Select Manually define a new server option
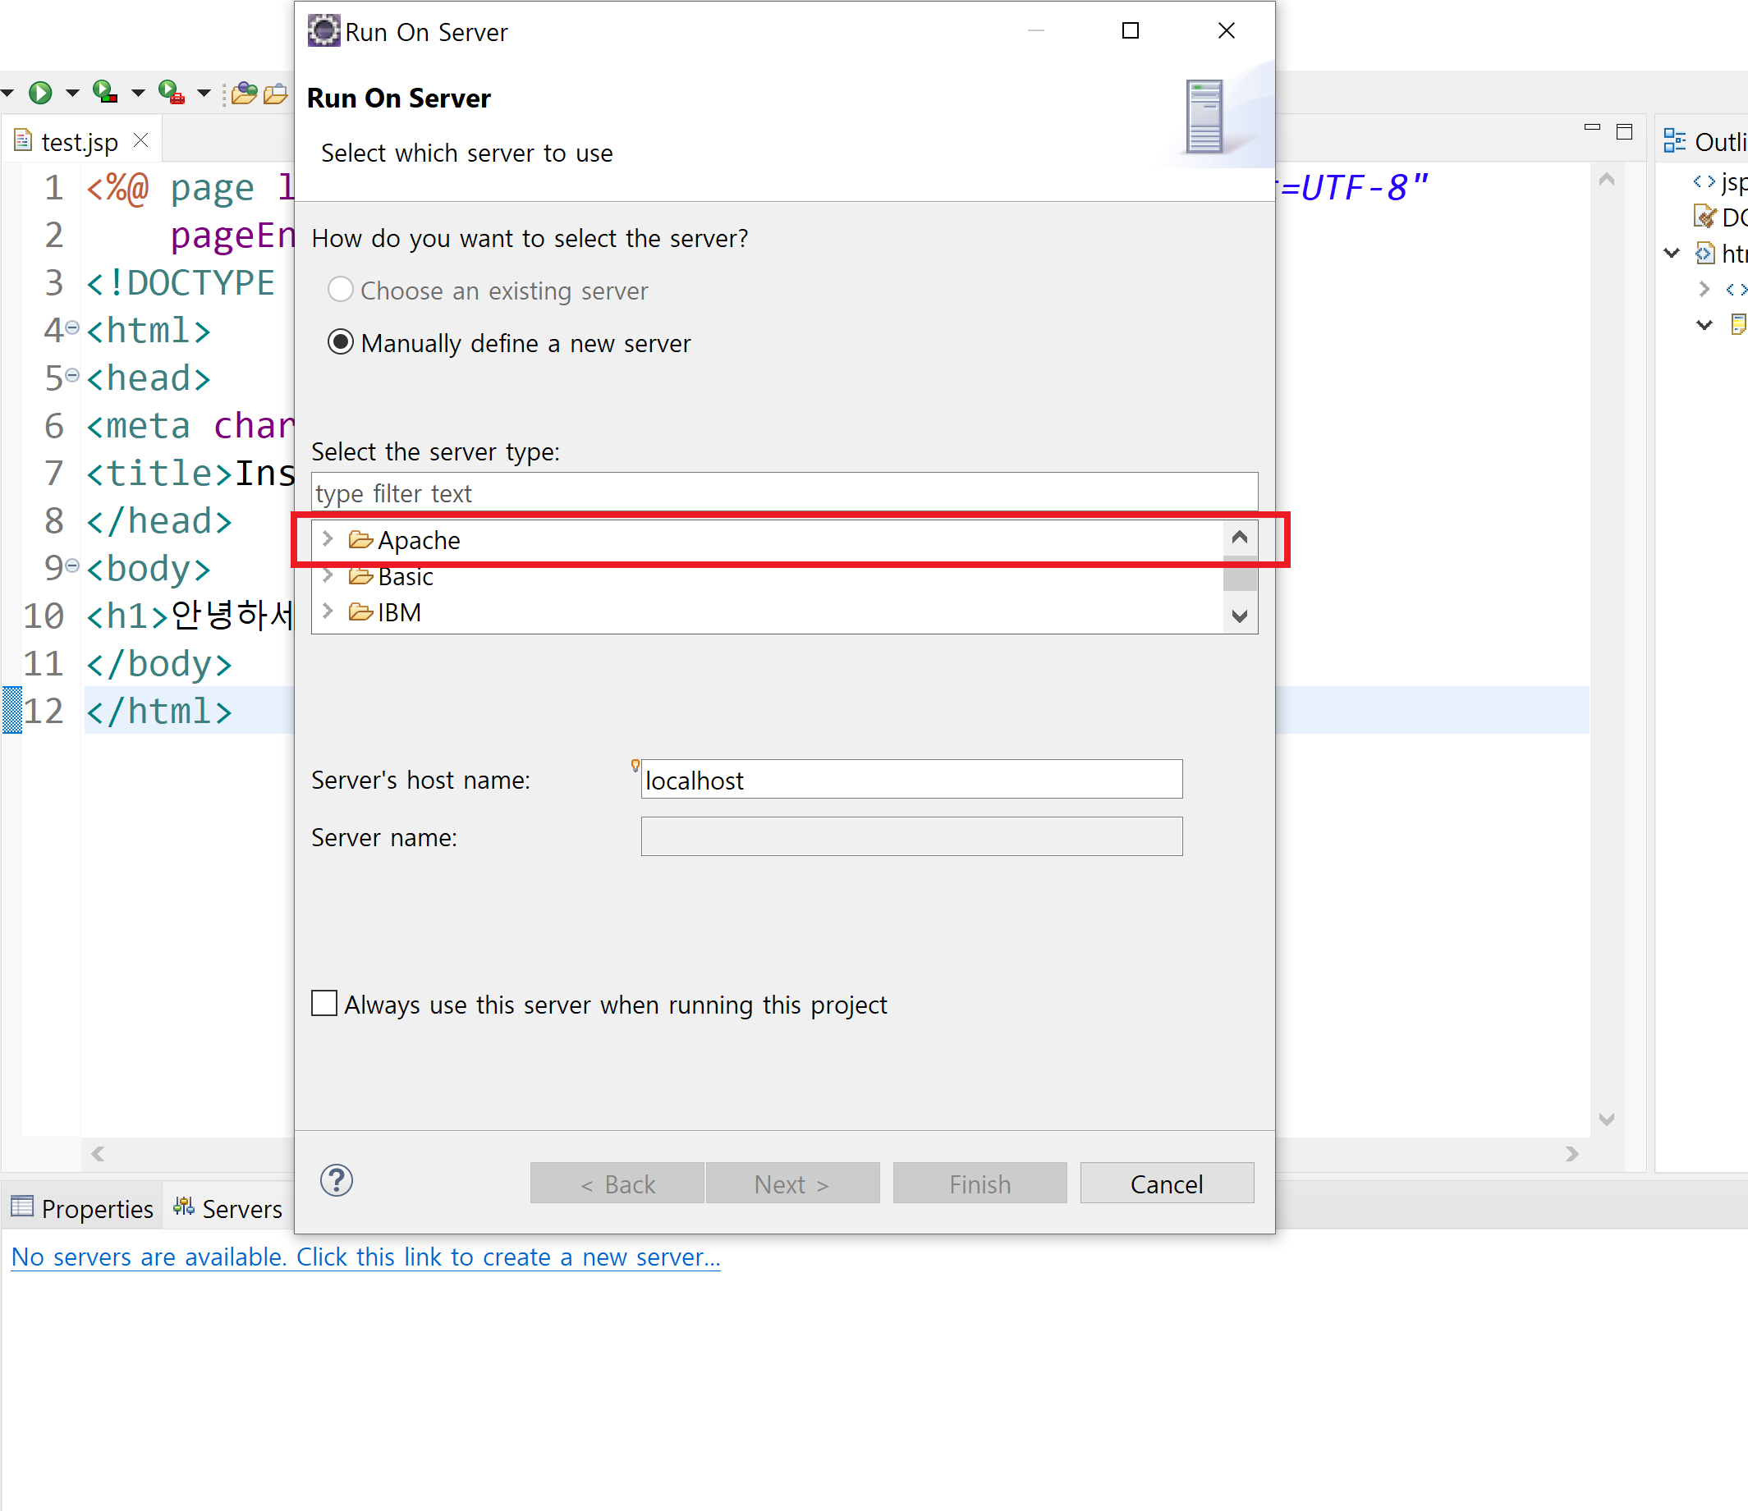This screenshot has height=1511, width=1748. (x=340, y=342)
